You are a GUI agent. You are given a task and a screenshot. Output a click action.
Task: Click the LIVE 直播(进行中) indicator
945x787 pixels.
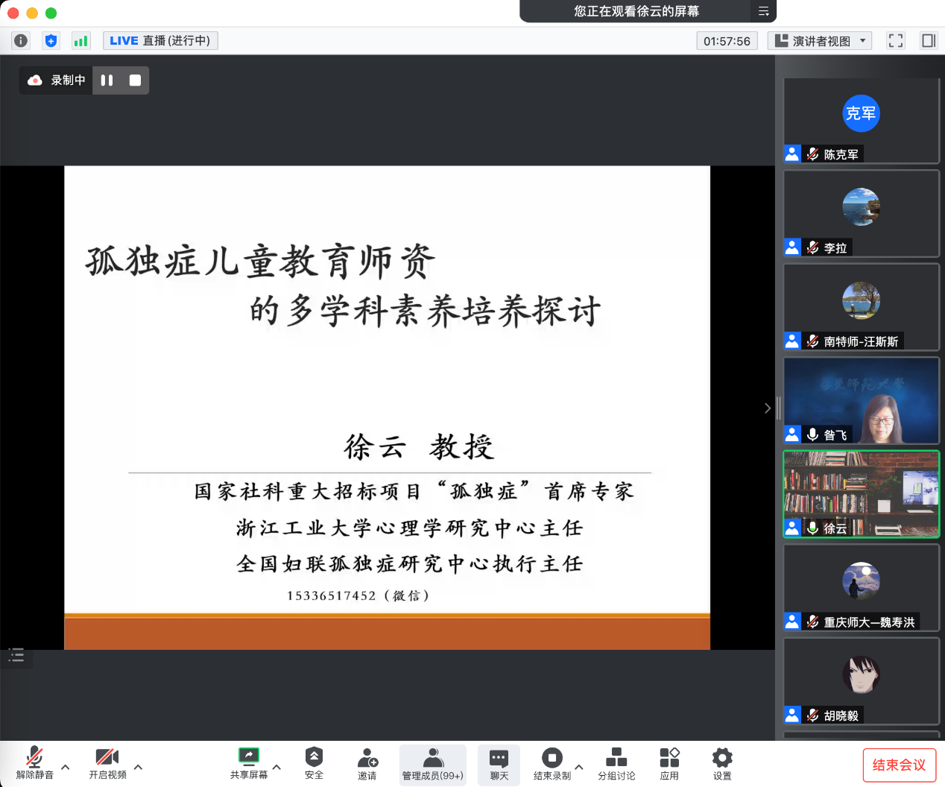click(x=160, y=41)
